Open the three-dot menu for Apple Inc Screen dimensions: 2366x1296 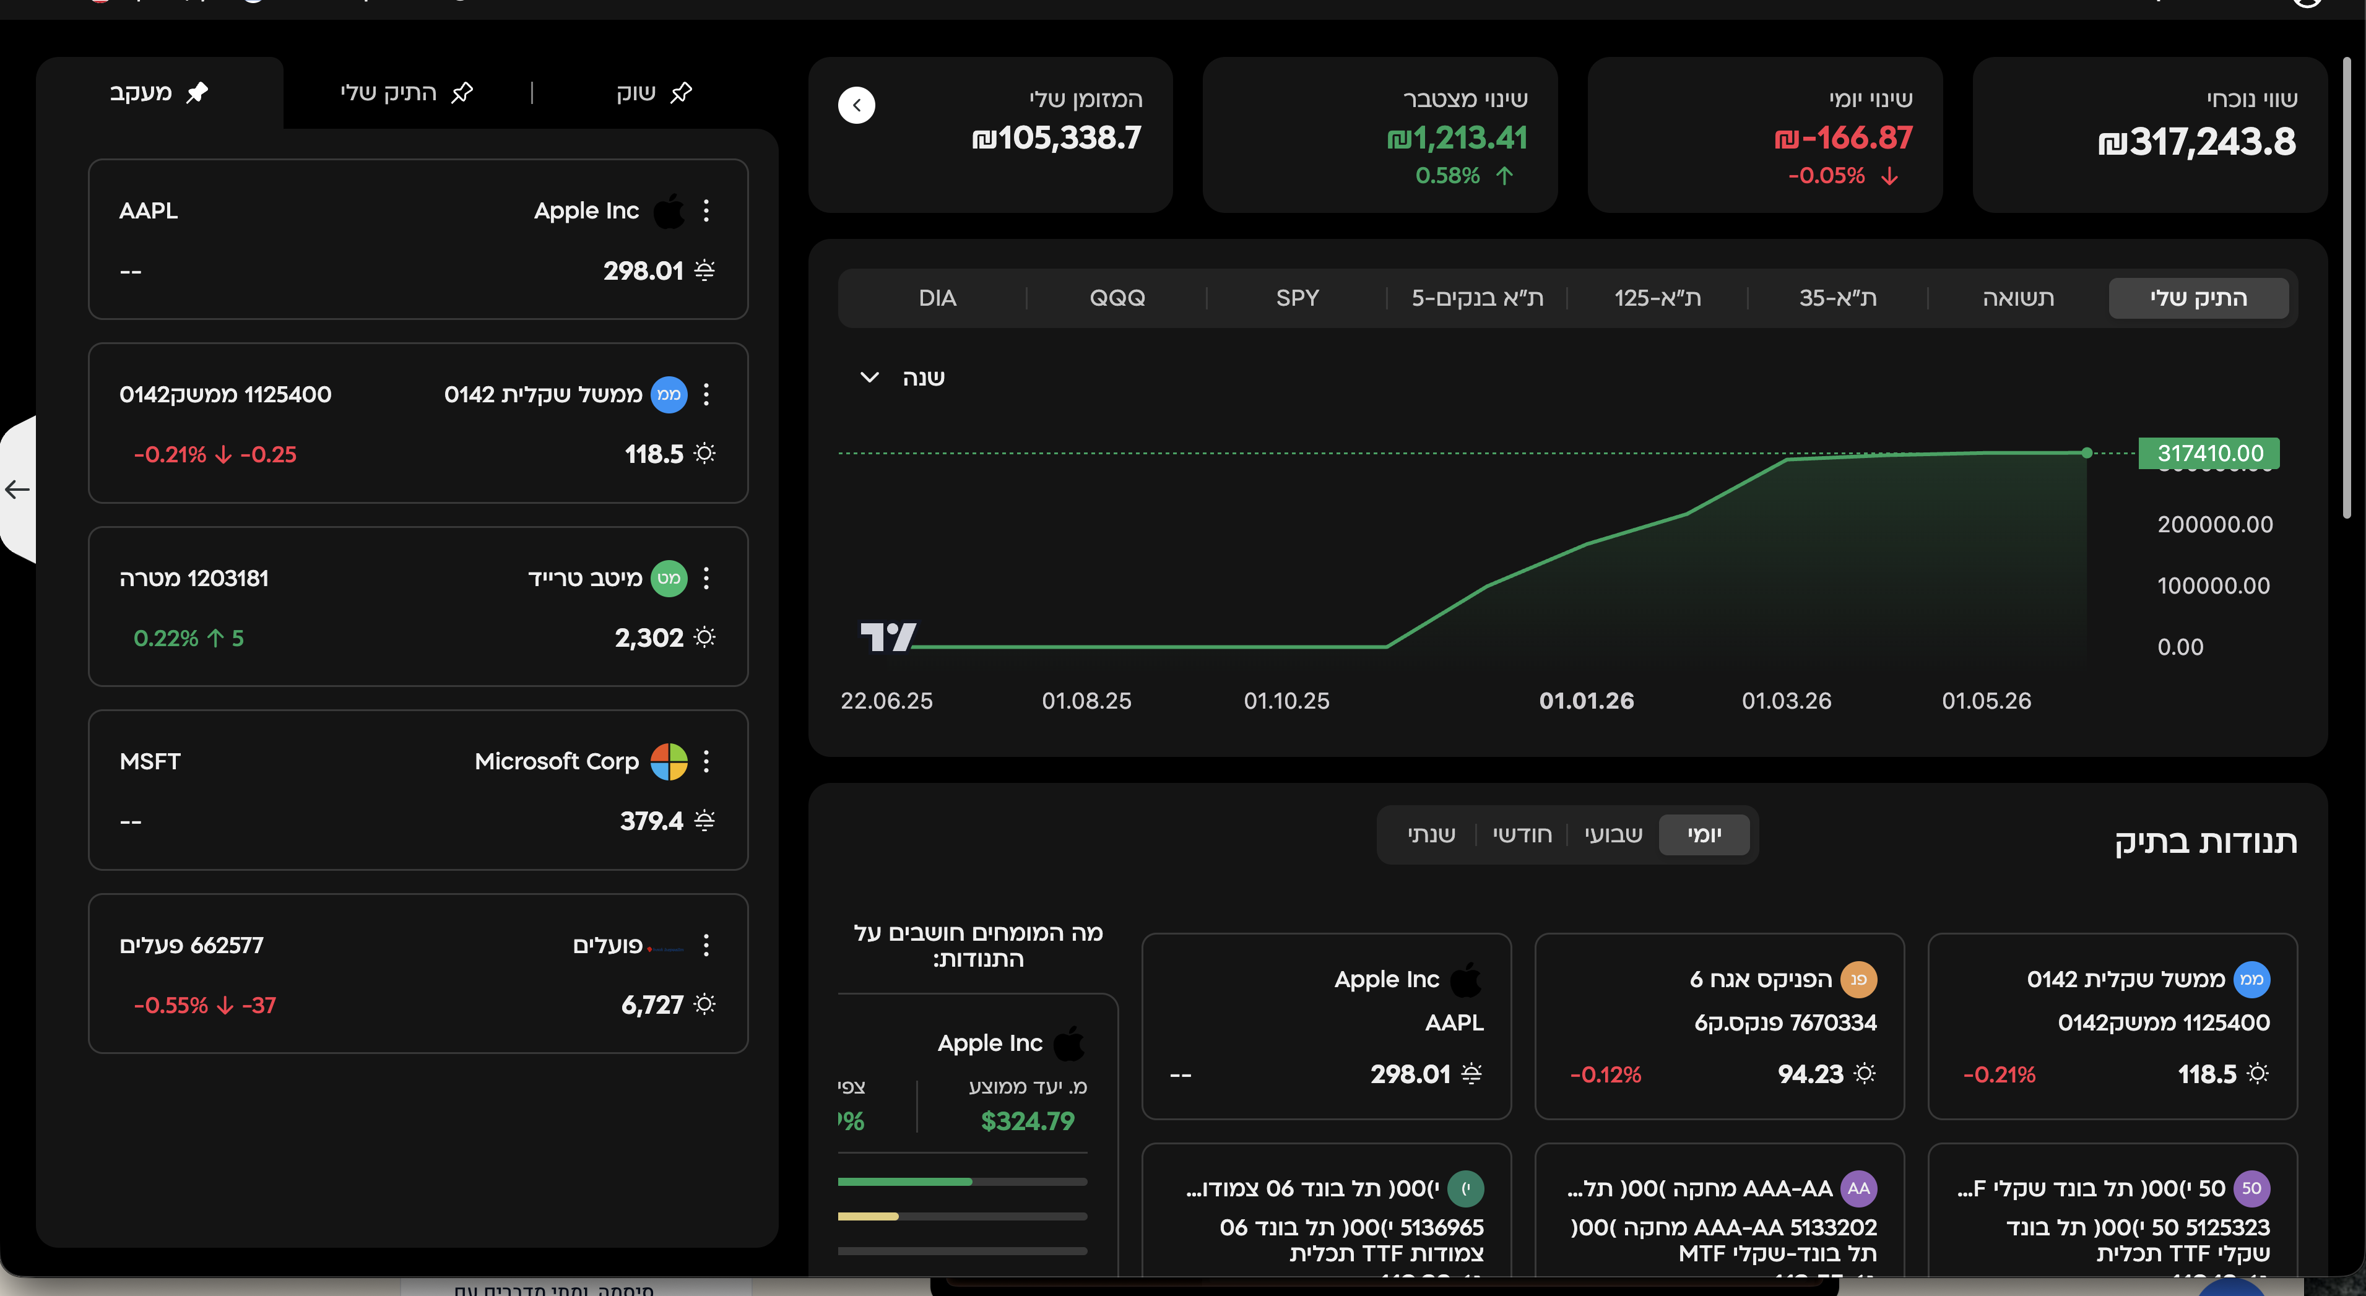[705, 210]
